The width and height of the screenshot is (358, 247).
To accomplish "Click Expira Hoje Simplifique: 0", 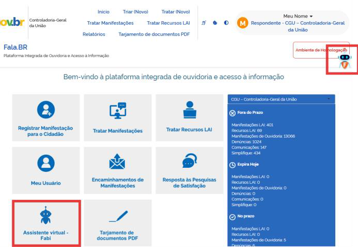I will click(x=244, y=205).
